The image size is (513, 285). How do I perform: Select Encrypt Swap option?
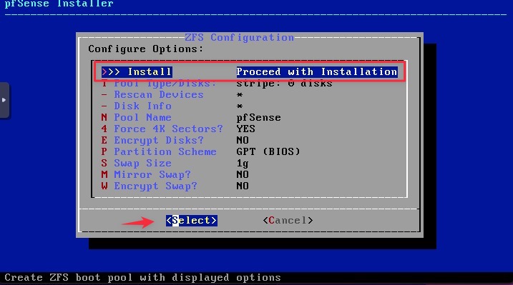click(x=150, y=186)
